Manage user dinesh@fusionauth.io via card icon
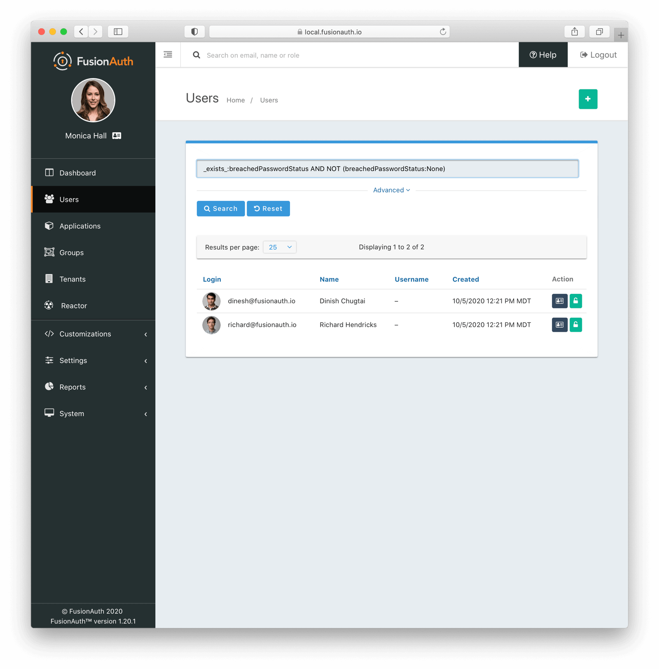 click(559, 301)
